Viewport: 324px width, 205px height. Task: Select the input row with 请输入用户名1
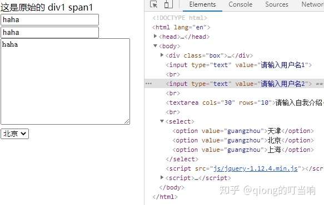tap(238, 65)
